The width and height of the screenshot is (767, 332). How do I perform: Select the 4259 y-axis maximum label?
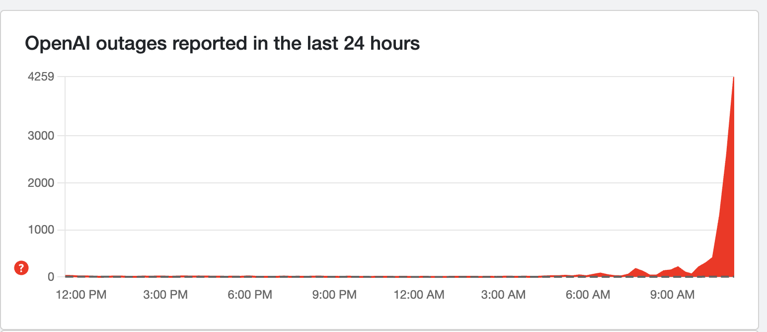[41, 77]
